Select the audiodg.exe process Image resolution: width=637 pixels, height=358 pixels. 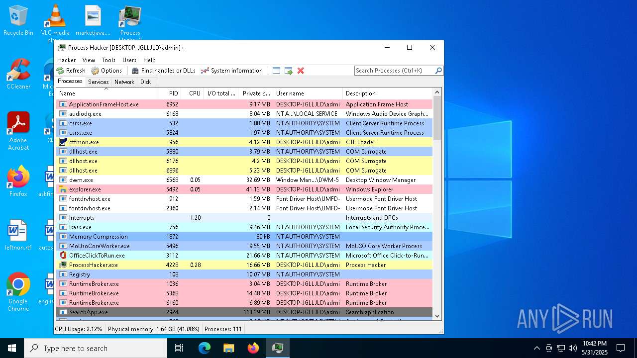click(244, 114)
